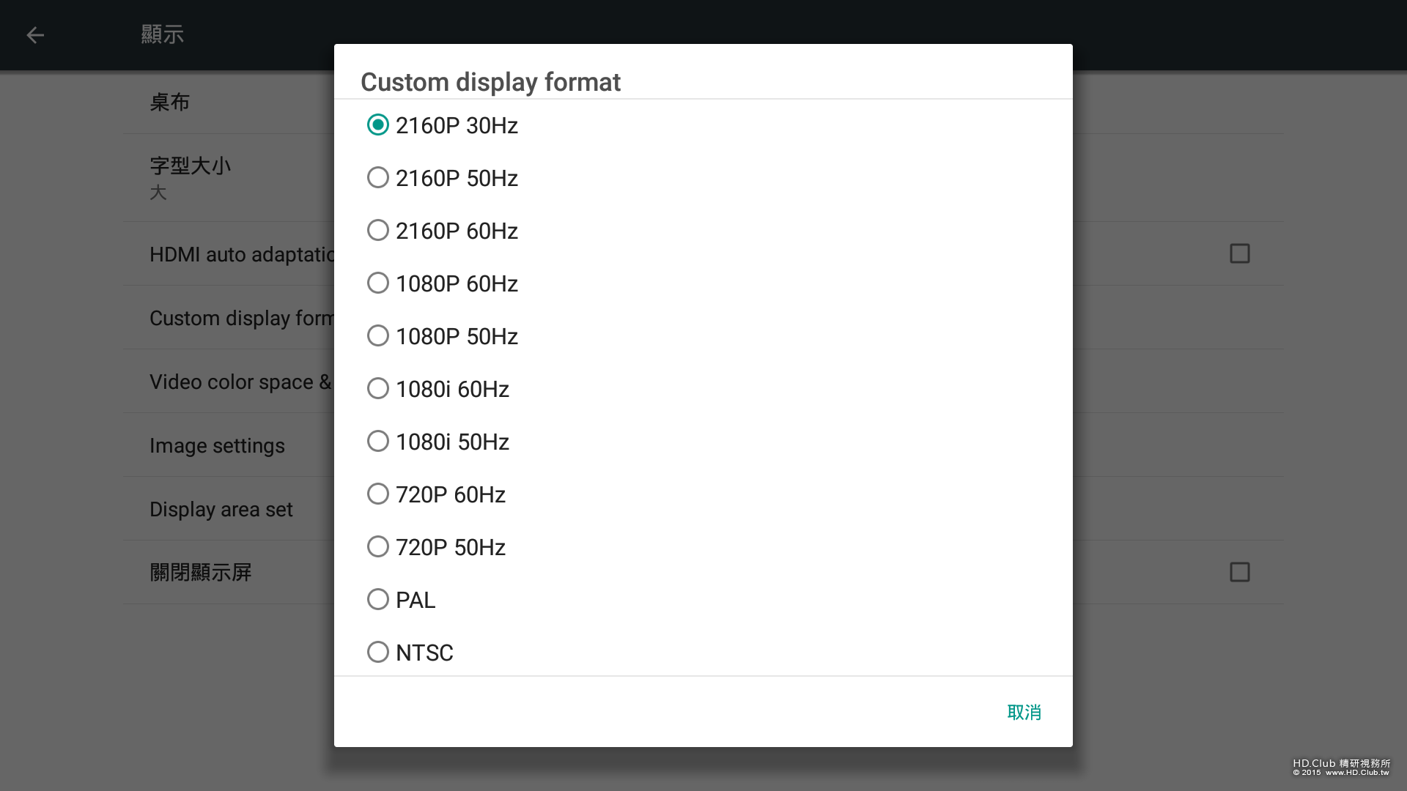Select 1080i 60Hz option
1407x791 pixels.
point(378,389)
